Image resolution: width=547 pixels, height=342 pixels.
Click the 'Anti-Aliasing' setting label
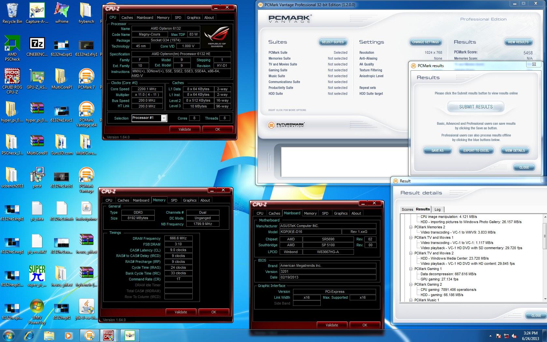tap(368, 58)
